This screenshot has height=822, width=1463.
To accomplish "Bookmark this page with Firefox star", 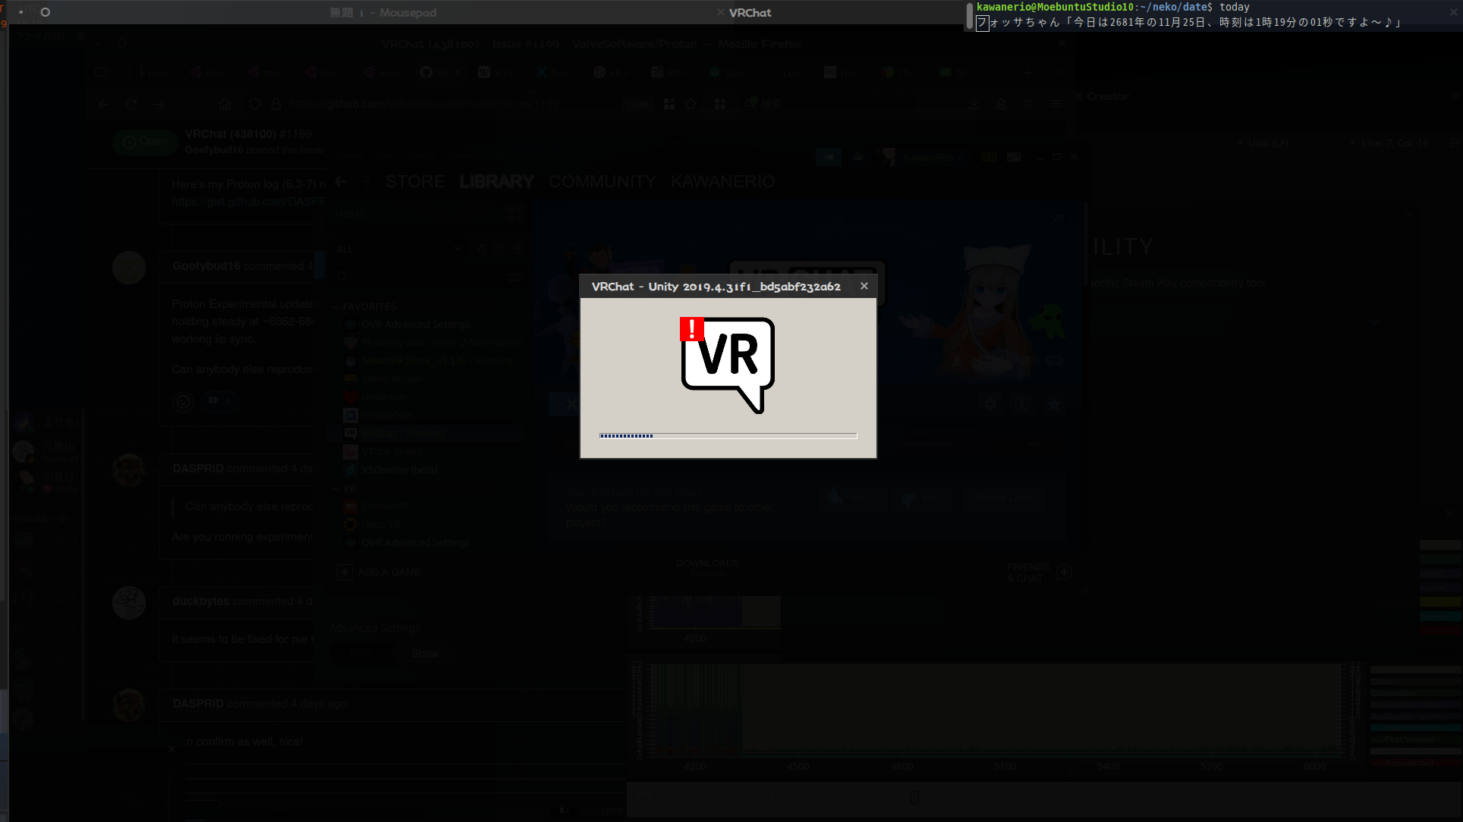I will tap(691, 104).
